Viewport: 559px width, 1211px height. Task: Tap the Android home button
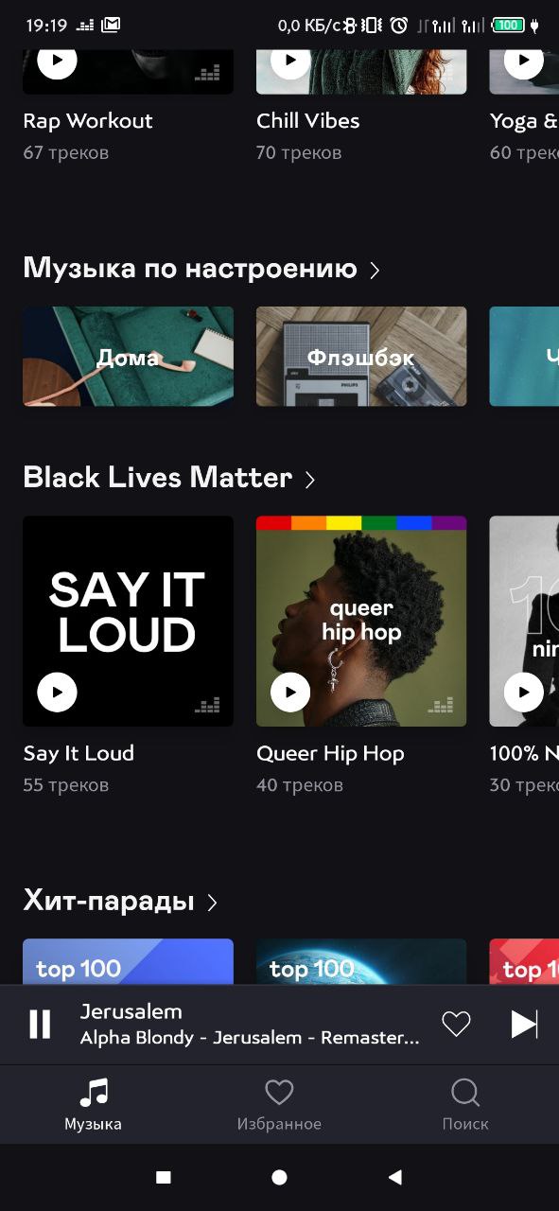[279, 1177]
